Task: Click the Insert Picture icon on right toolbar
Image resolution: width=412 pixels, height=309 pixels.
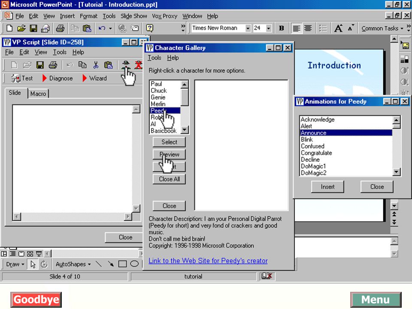Action: pyautogui.click(x=405, y=46)
